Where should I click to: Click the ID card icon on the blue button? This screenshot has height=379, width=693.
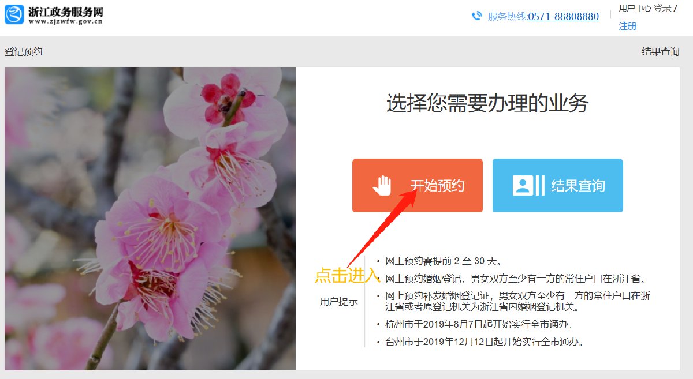[x=523, y=186]
